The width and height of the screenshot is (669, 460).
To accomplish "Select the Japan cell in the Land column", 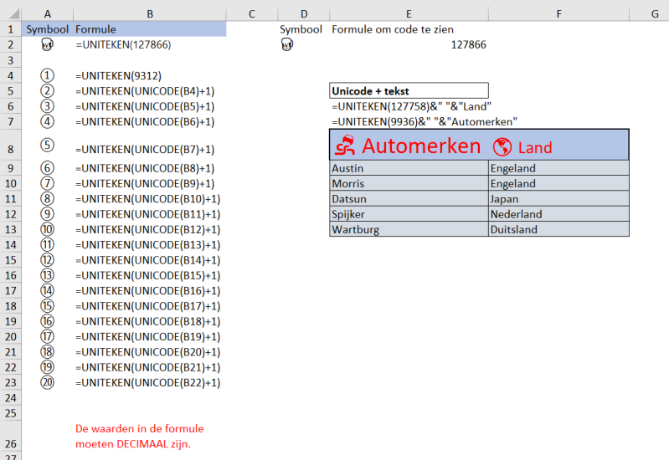I will (558, 199).
